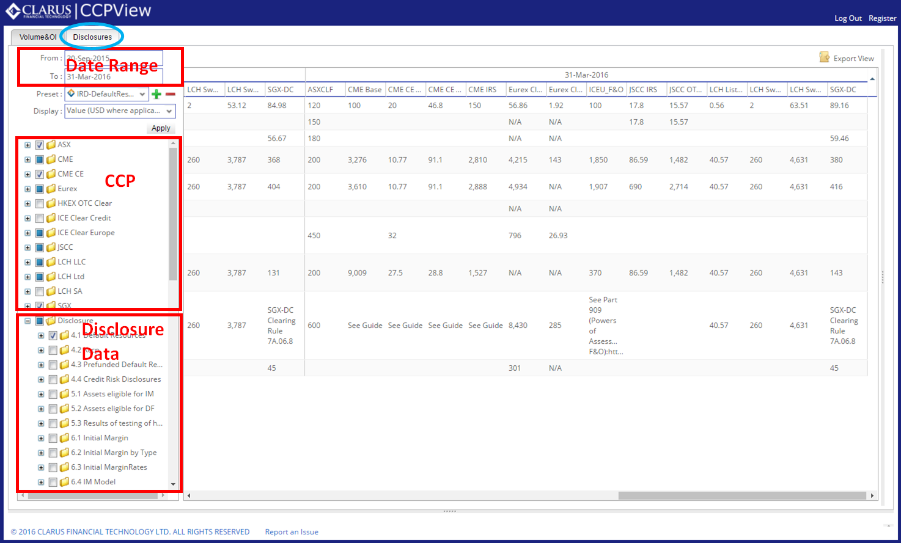Click the HKEX OTC Clear folder icon
This screenshot has height=543, width=901.
click(x=51, y=203)
